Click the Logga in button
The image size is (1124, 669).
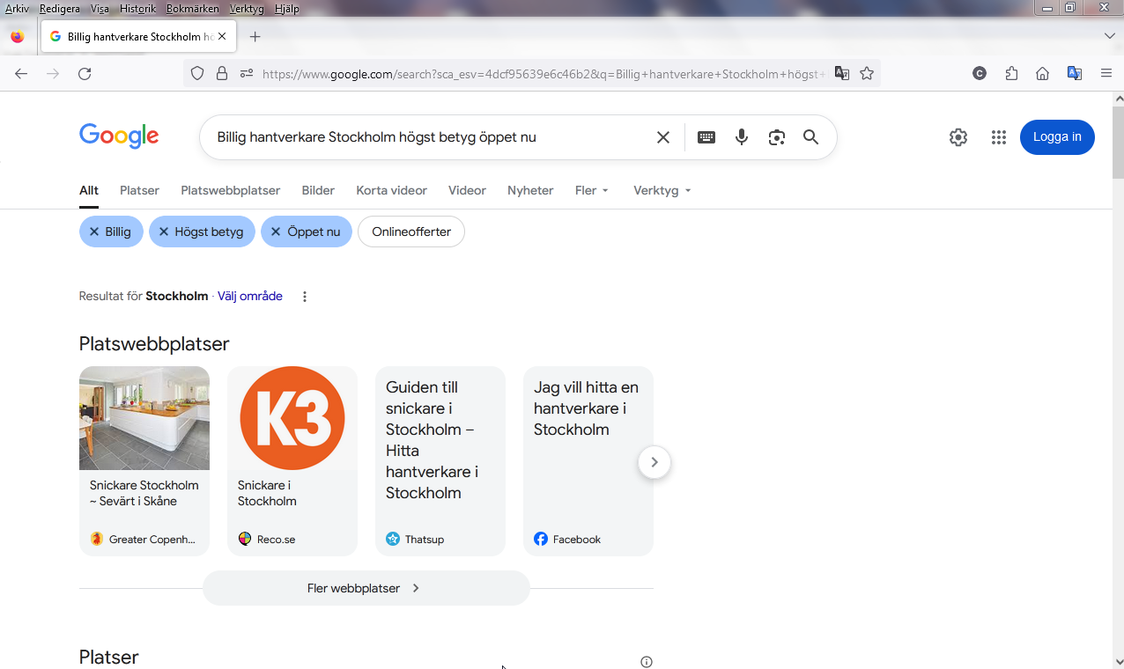point(1056,137)
